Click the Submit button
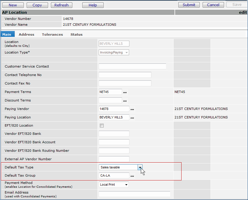The height and width of the screenshot is (200, 248). [189, 5]
